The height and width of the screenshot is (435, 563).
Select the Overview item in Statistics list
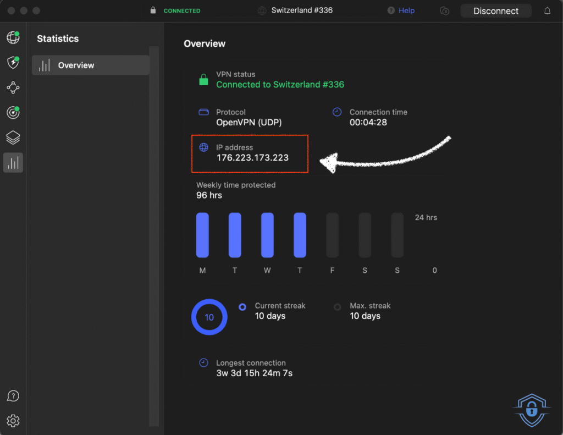(91, 65)
